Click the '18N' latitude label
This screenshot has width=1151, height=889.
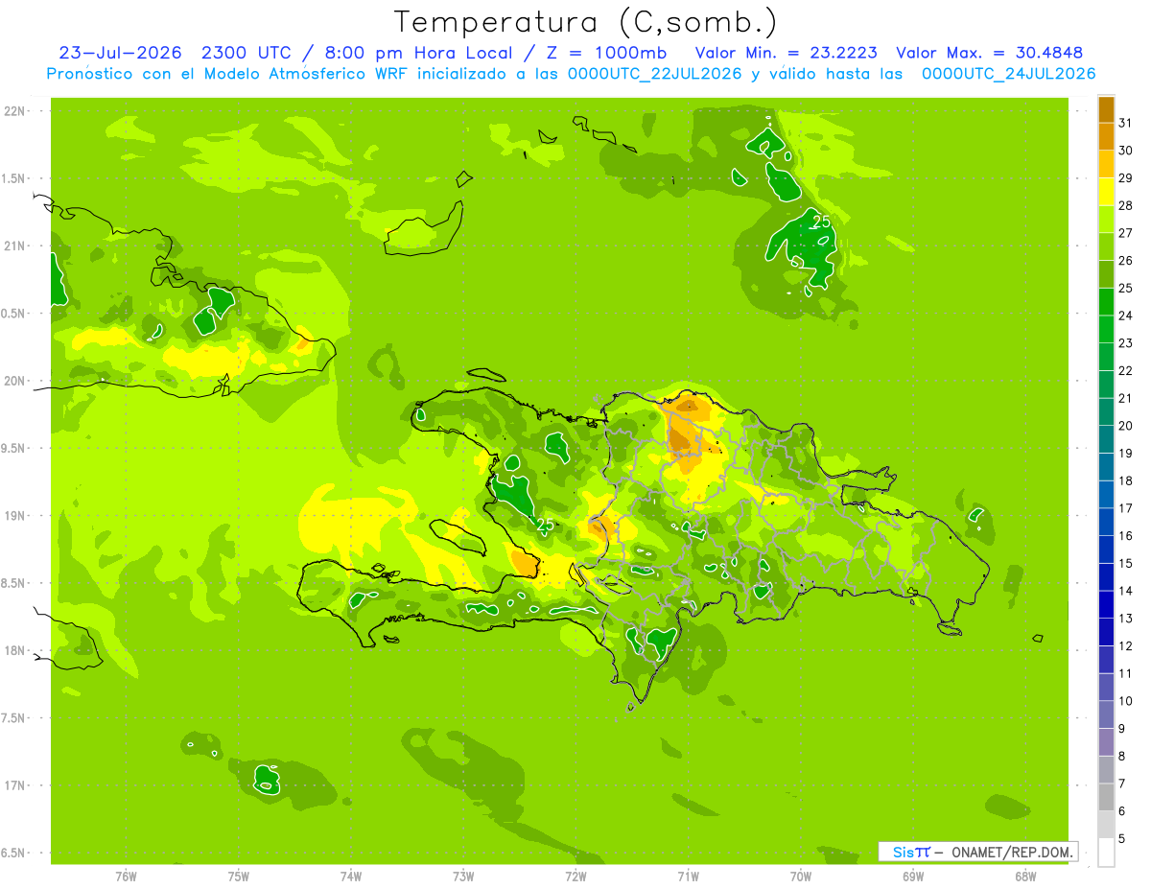click(15, 650)
